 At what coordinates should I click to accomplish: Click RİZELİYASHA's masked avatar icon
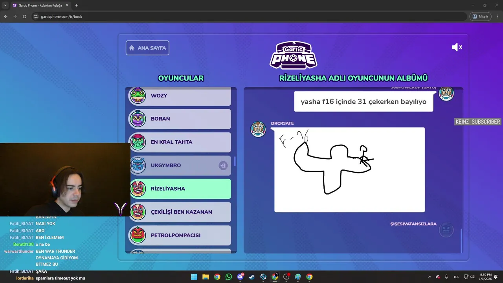(138, 189)
